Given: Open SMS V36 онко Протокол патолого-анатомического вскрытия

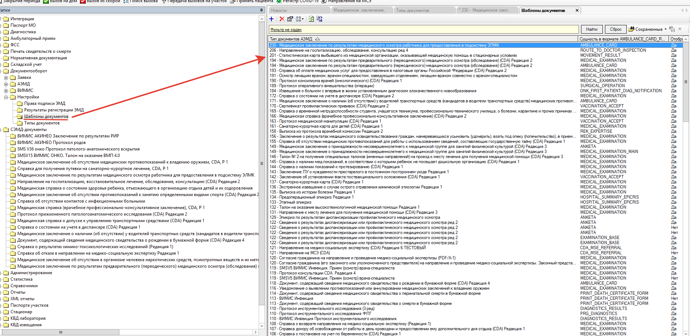Looking at the screenshot, I should coord(78,149).
